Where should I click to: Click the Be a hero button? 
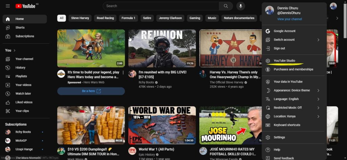(x=91, y=91)
